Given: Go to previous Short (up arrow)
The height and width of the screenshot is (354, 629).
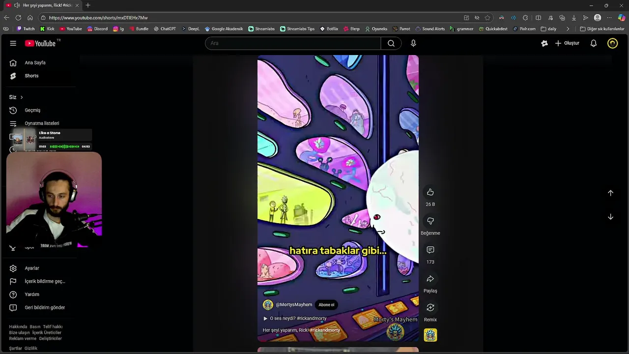Looking at the screenshot, I should (611, 193).
